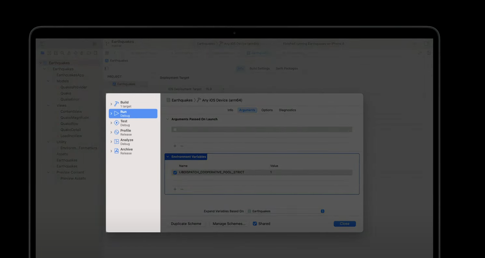Expand the Archive action chevron

click(x=111, y=151)
